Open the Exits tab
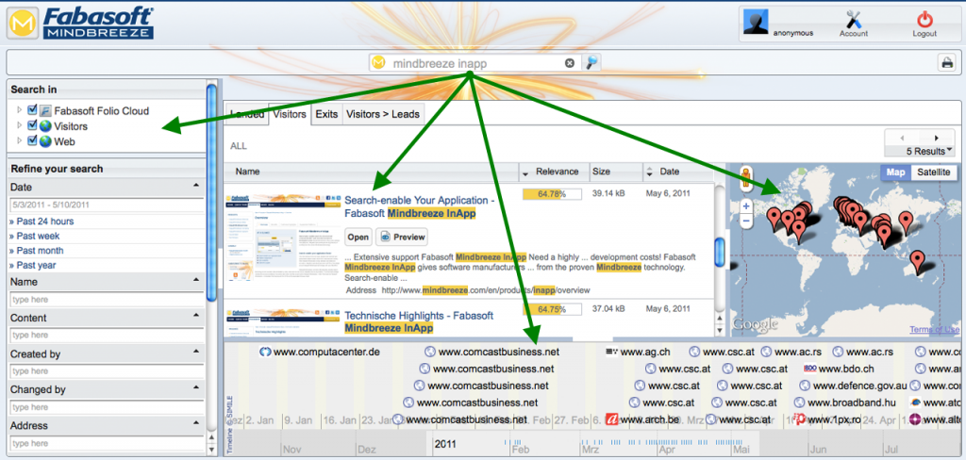 326,114
